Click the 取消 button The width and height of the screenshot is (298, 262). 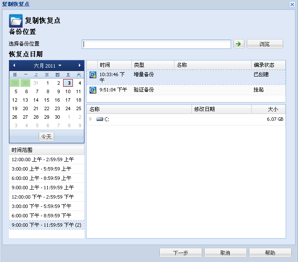[225, 253]
